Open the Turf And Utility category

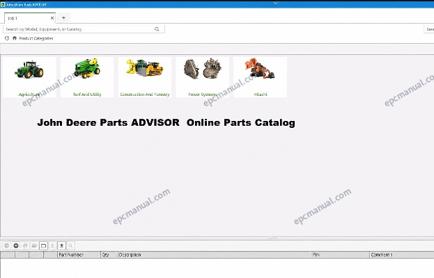[x=87, y=77]
